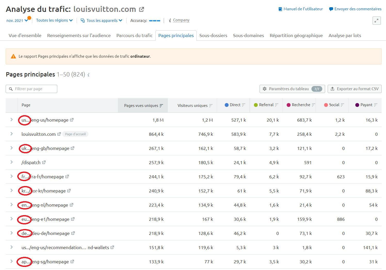The image size is (386, 270).
Task: Expand the uk eng-gb/homepage row
Action: 12,148
